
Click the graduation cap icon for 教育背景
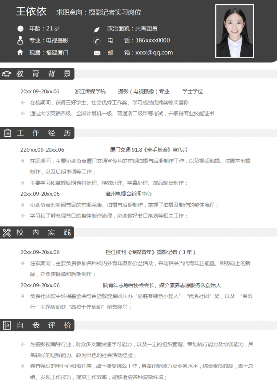[7, 74]
